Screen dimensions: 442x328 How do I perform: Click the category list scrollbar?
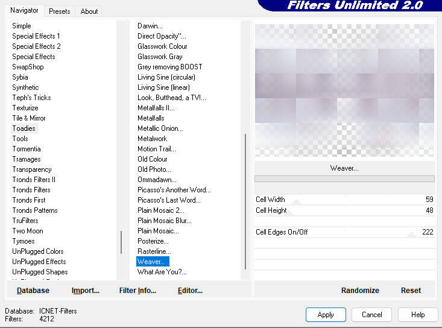coord(121,242)
